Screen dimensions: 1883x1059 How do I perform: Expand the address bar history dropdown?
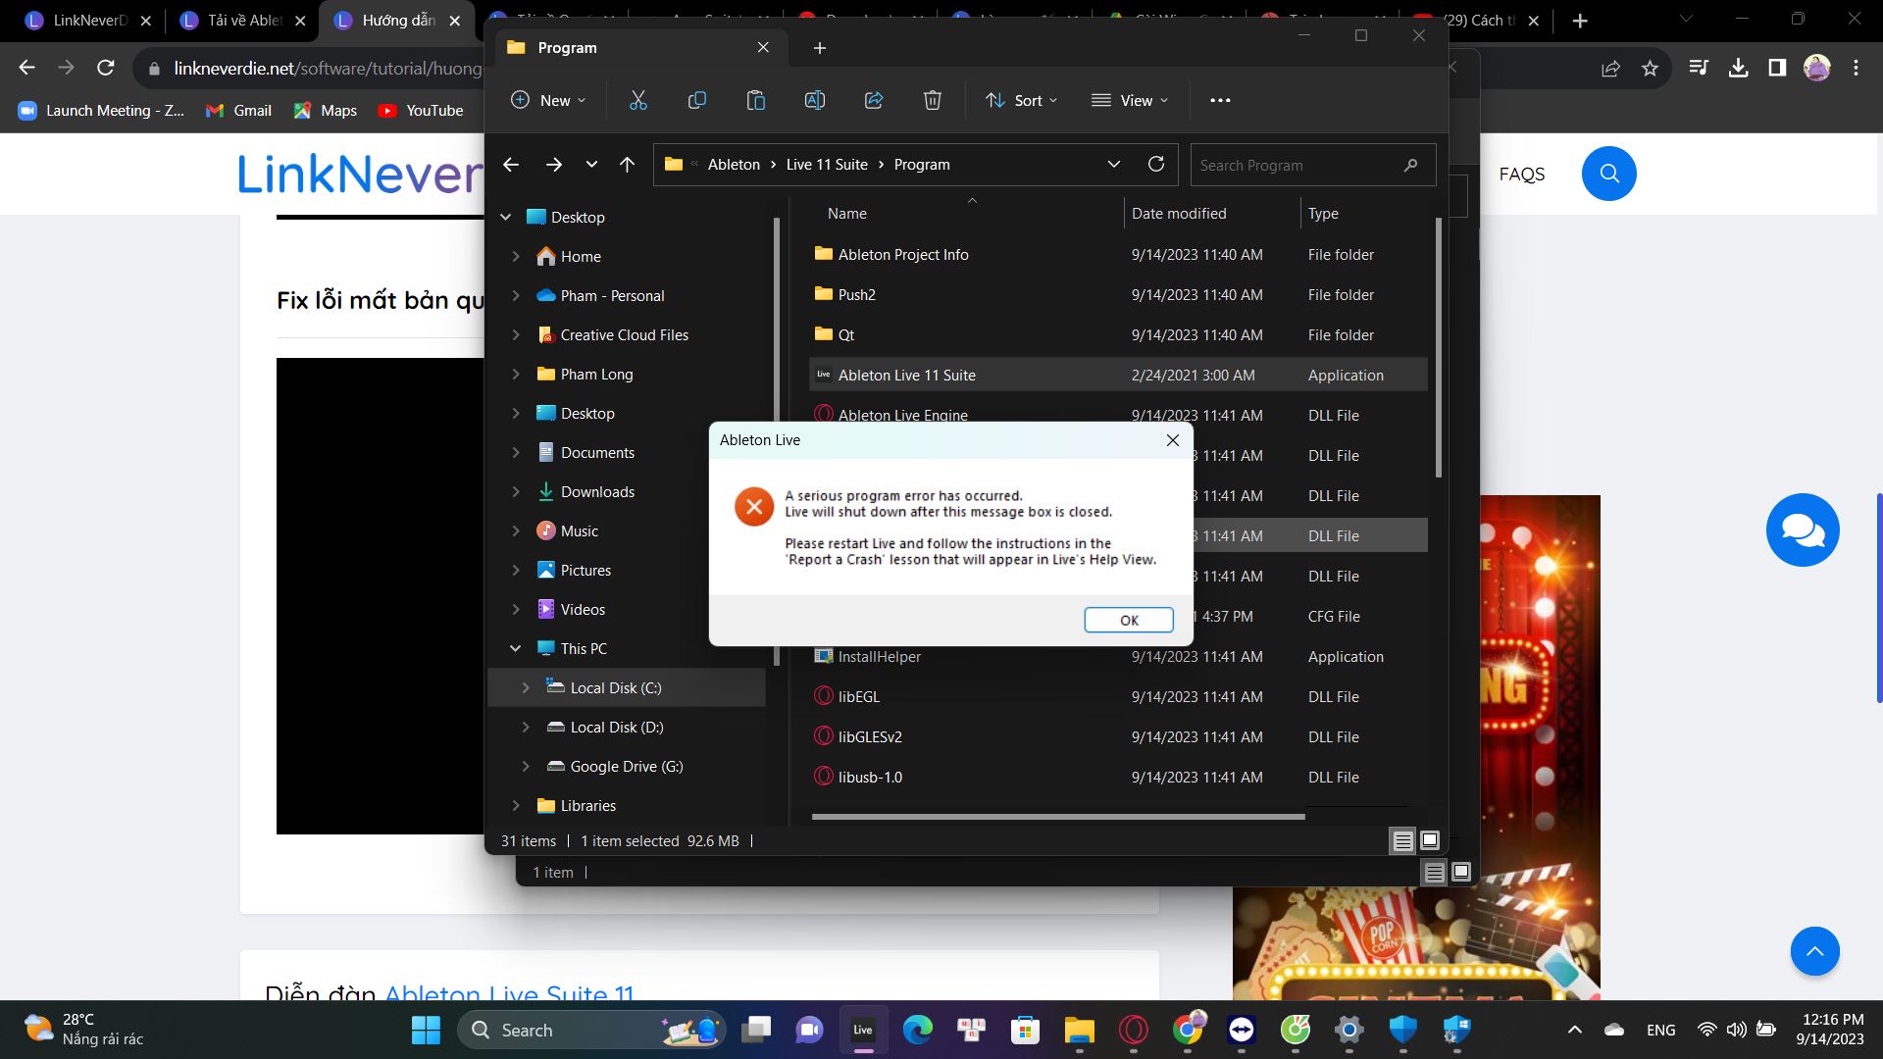coord(1114,165)
